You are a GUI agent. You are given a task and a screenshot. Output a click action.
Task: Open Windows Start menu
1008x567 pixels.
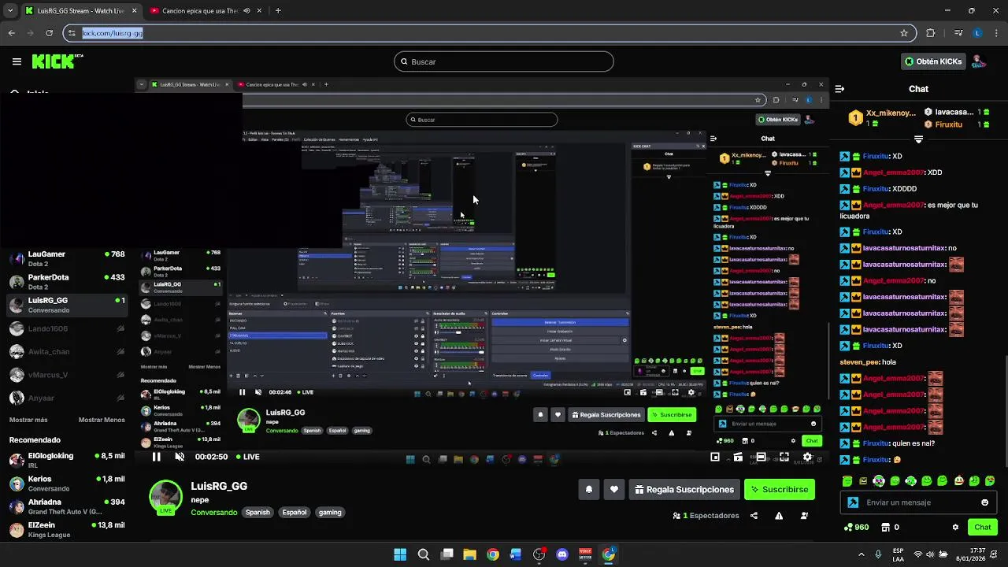pyautogui.click(x=400, y=554)
